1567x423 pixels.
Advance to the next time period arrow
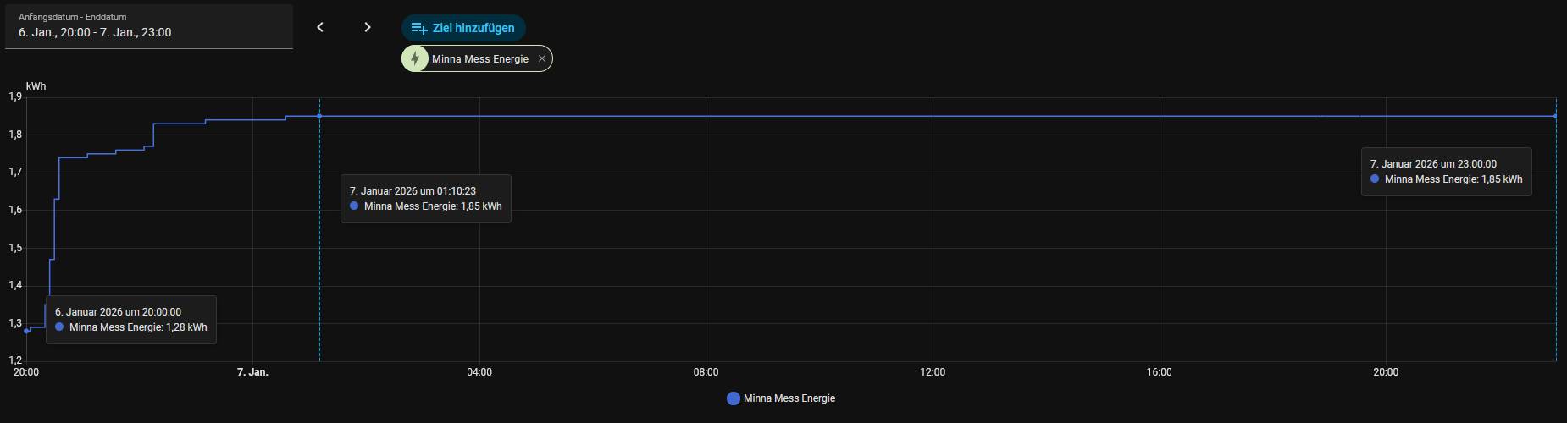pyautogui.click(x=368, y=27)
